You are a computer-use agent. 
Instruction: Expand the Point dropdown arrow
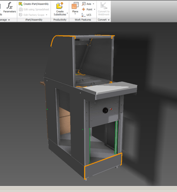coord(94,9)
